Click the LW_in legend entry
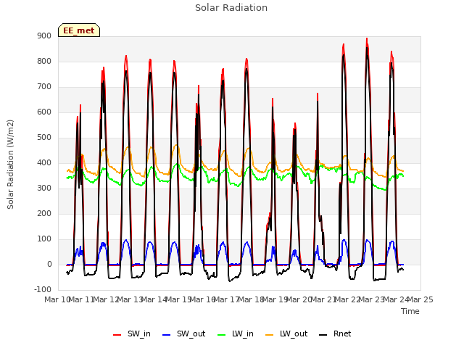 coord(236,333)
